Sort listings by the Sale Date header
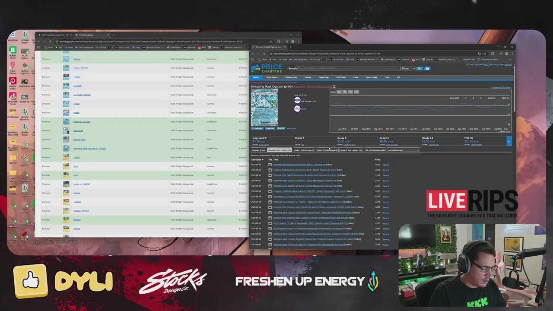 257,160
